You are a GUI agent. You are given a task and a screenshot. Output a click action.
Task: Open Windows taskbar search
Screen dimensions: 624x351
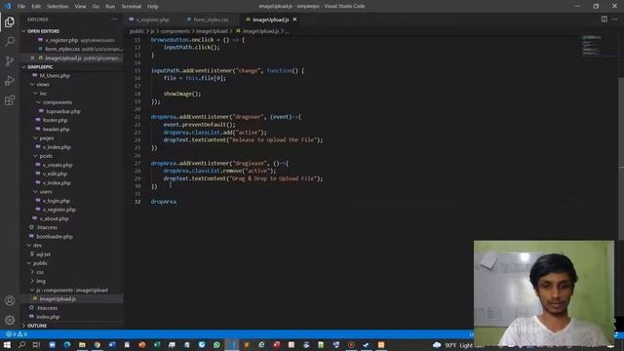(x=21, y=345)
